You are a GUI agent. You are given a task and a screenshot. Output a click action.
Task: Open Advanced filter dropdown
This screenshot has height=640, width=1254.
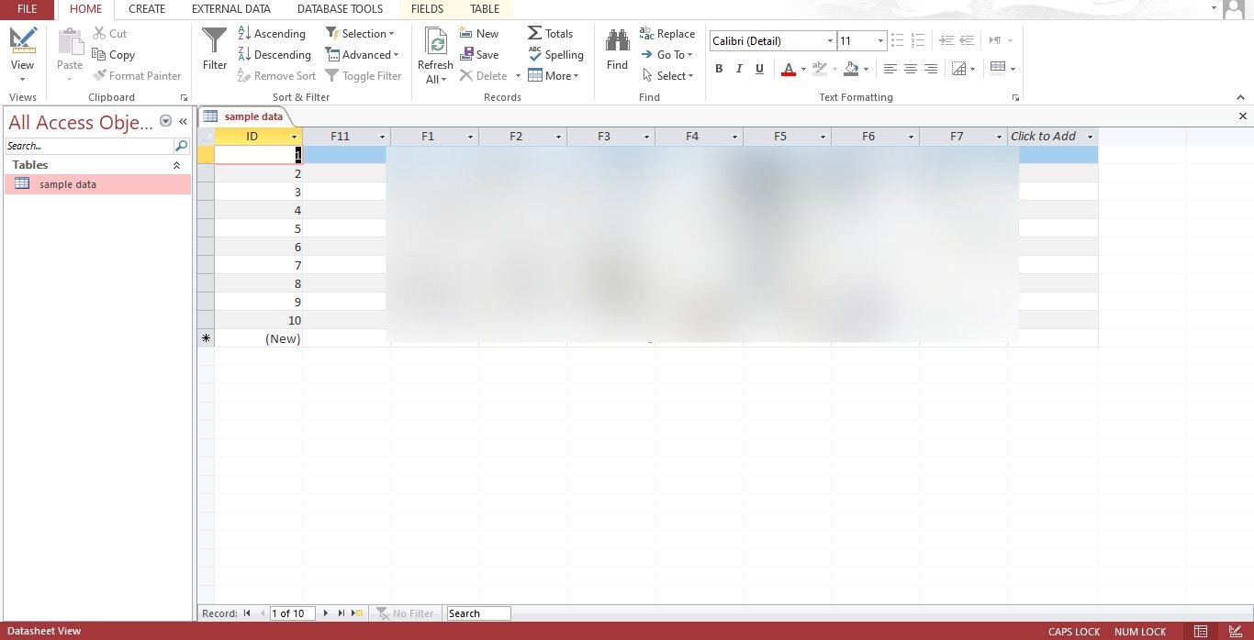click(x=363, y=54)
